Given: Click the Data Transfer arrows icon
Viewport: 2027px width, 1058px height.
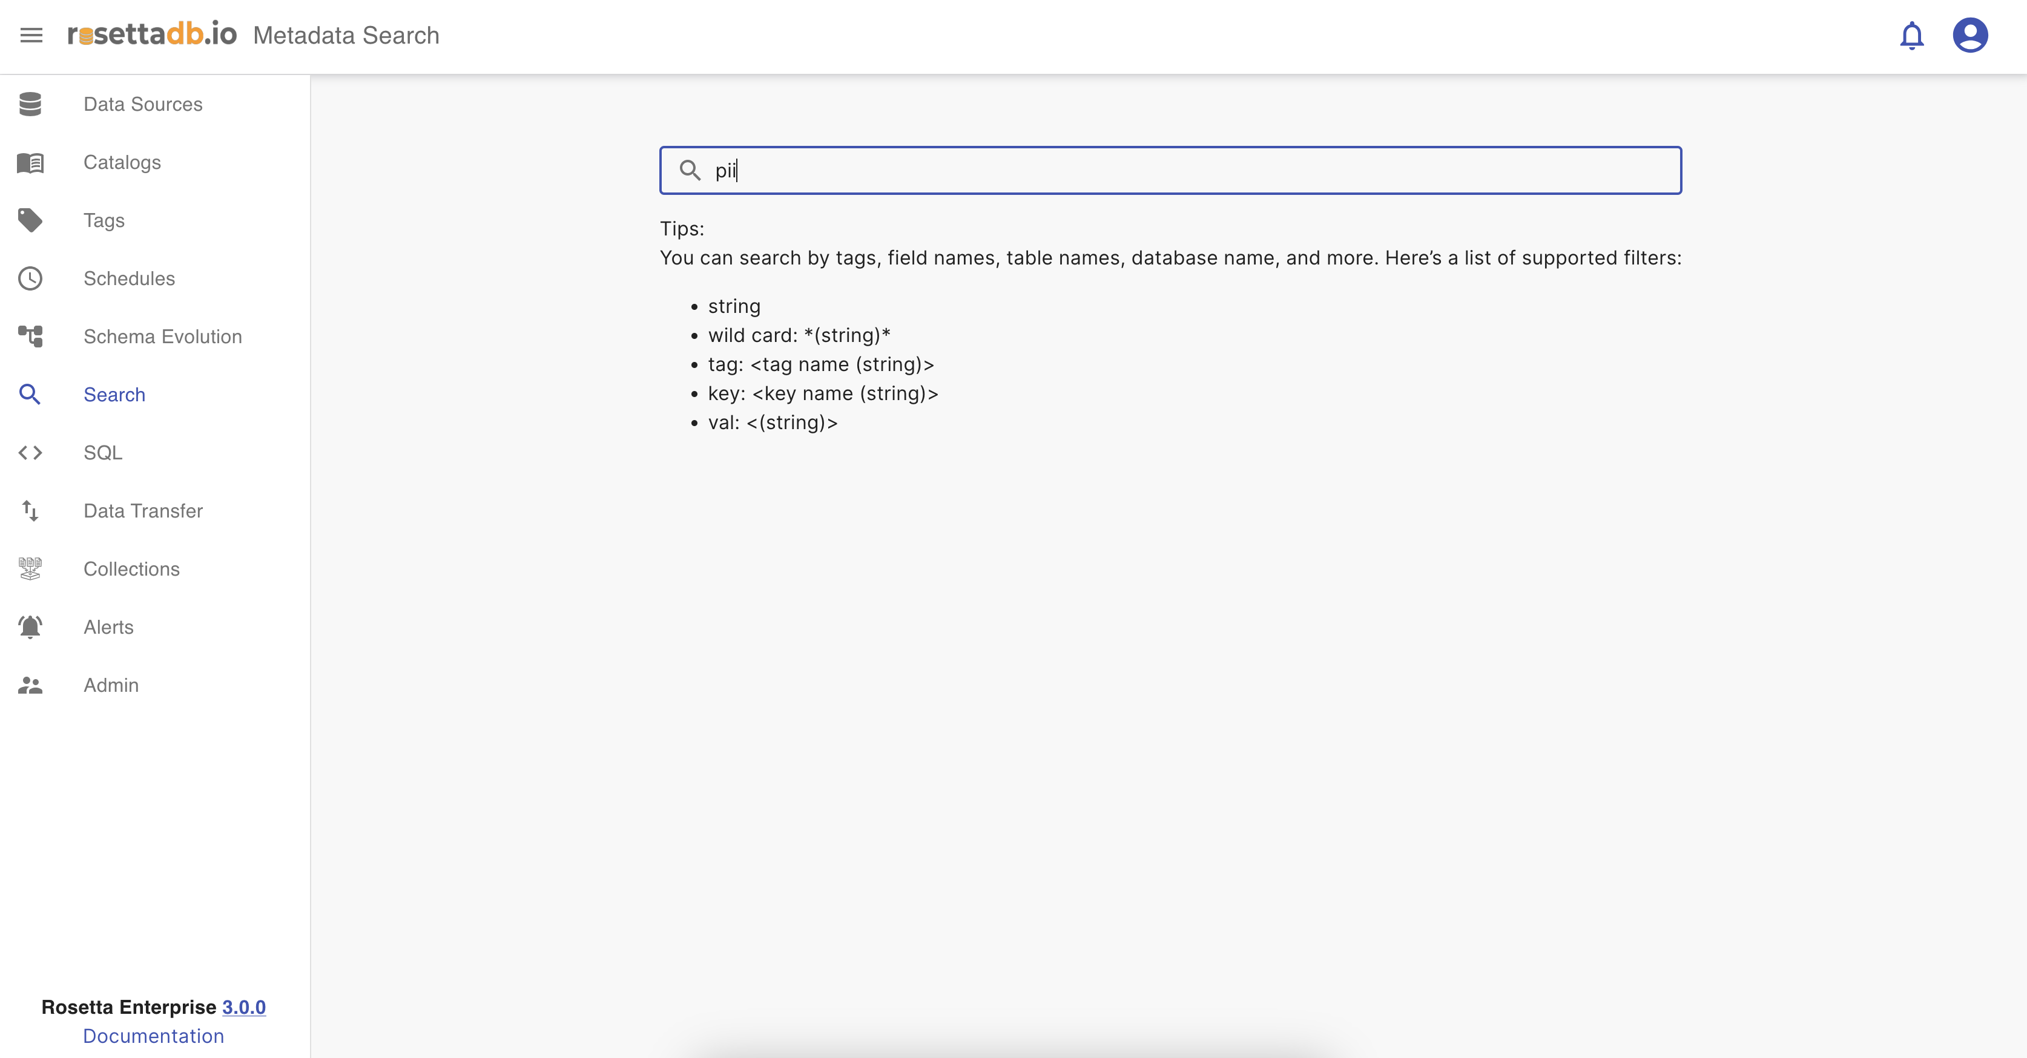Looking at the screenshot, I should pyautogui.click(x=30, y=511).
